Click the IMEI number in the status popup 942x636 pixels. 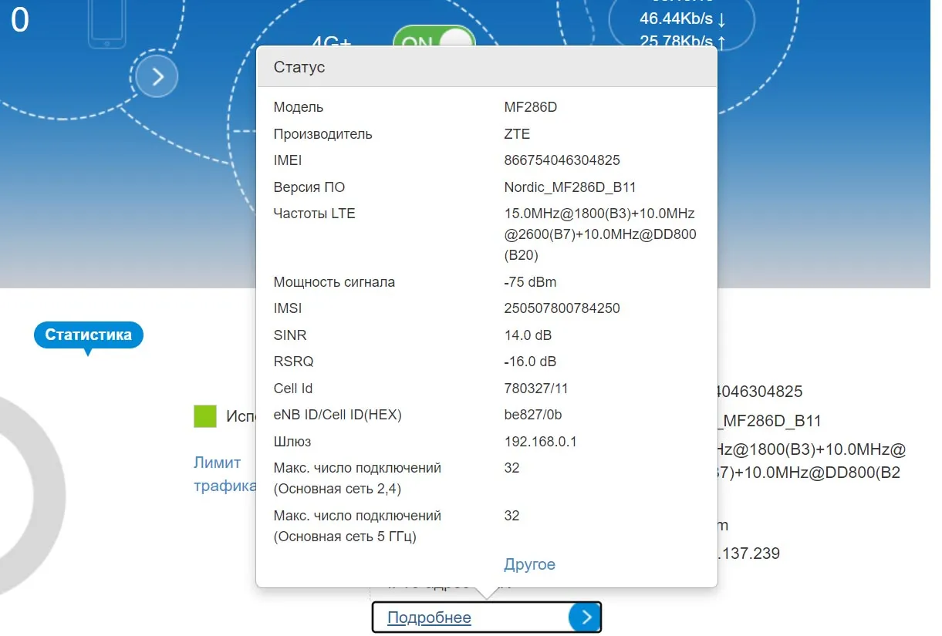[x=562, y=160]
